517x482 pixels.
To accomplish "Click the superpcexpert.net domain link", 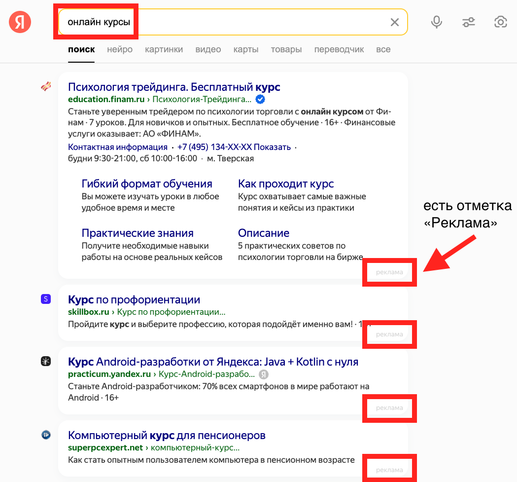I will (x=105, y=447).
